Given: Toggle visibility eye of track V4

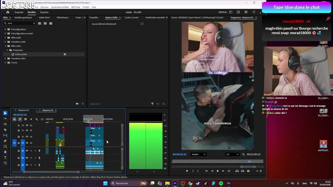Looking at the screenshot, I should click(31, 125).
